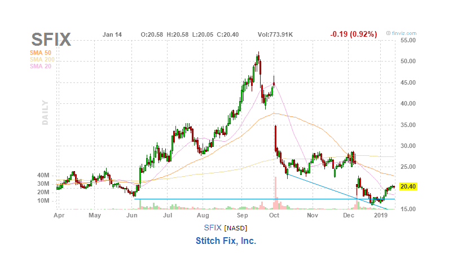Click the 15.00 price axis label
Image resolution: width=453 pixels, height=275 pixels.
(x=408, y=209)
